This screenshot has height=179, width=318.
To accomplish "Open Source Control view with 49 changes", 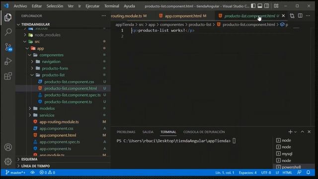I will coord(8,47).
